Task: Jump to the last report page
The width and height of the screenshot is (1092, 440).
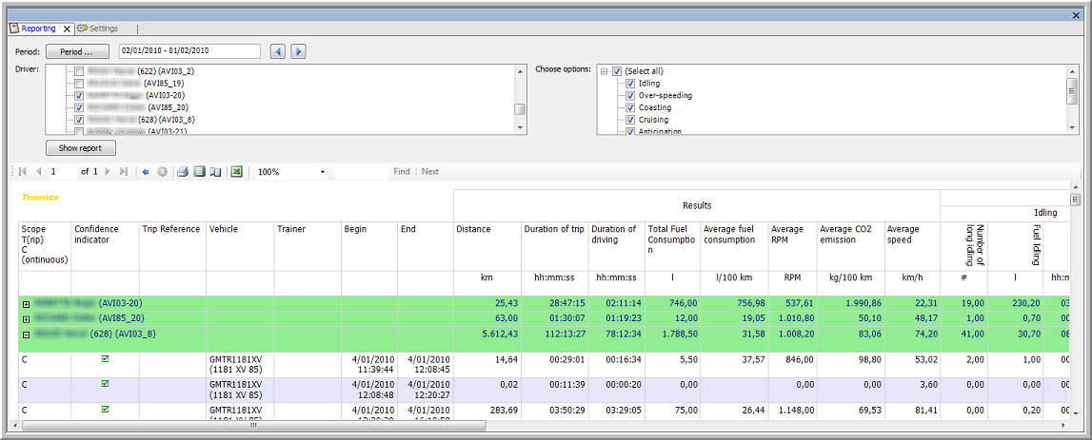Action: (124, 172)
